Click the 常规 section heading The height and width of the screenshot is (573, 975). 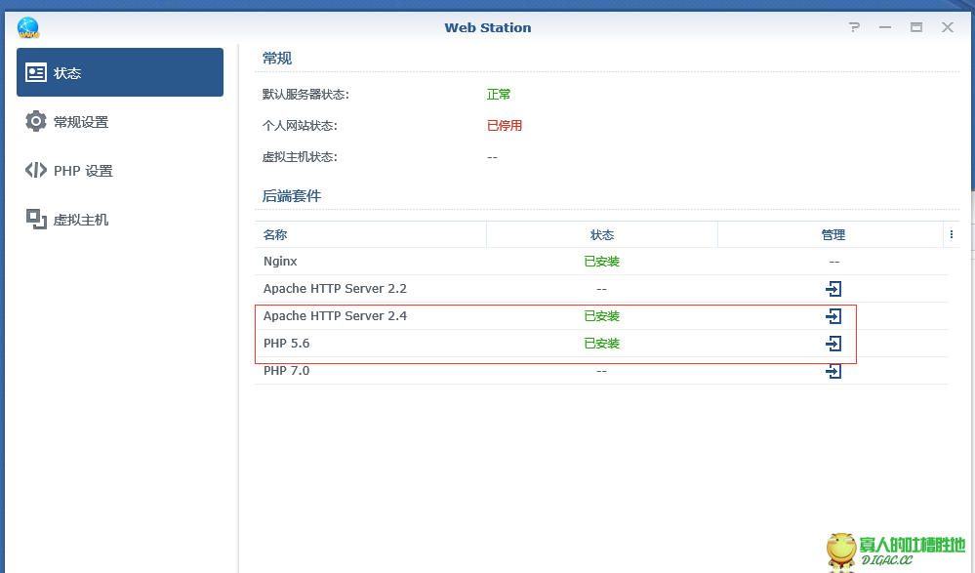277,58
